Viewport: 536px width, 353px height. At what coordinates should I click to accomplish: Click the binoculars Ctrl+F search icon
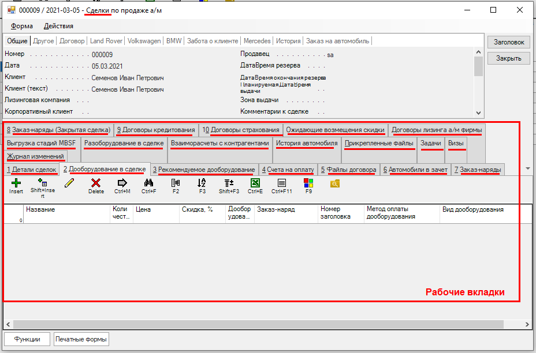click(148, 183)
